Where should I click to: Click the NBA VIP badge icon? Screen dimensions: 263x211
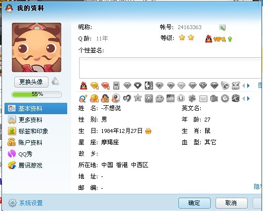[x=149, y=85]
